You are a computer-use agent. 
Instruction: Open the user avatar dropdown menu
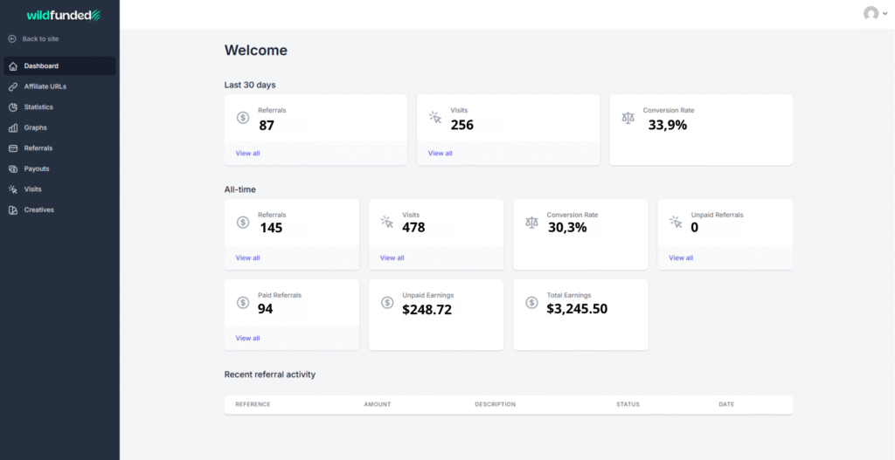[874, 14]
